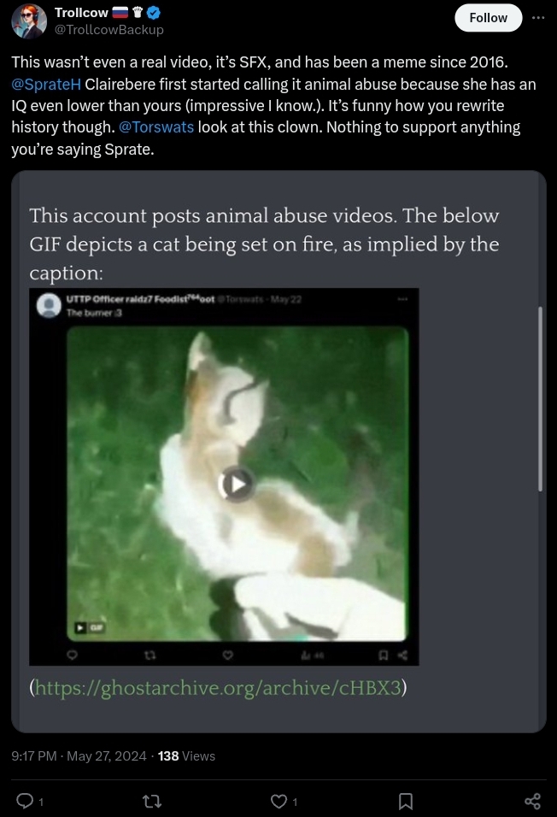
Task: Bookmark this post
Action: pyautogui.click(x=406, y=801)
